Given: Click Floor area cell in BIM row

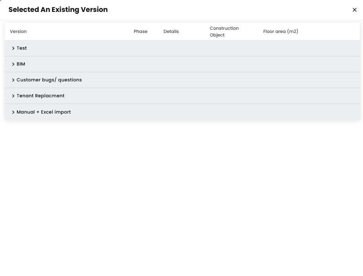Looking at the screenshot, I should coord(280,64).
